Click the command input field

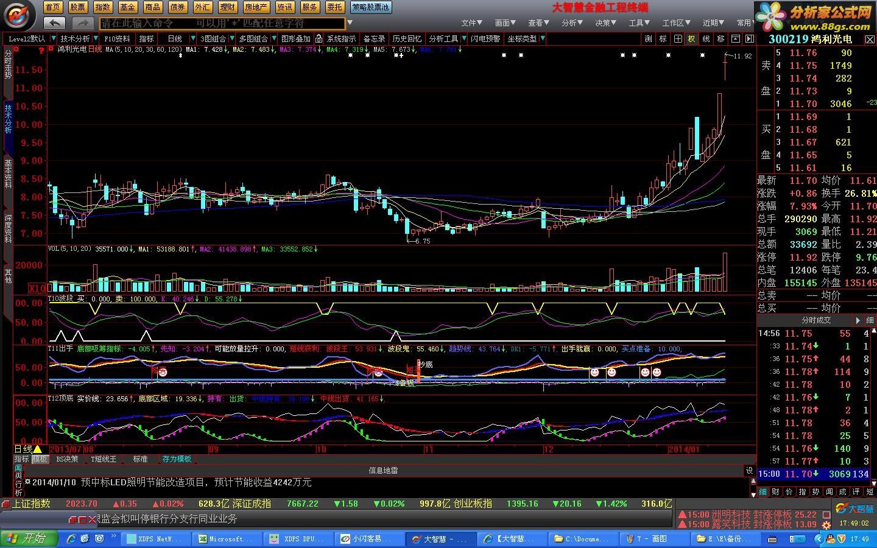pyautogui.click(x=222, y=23)
